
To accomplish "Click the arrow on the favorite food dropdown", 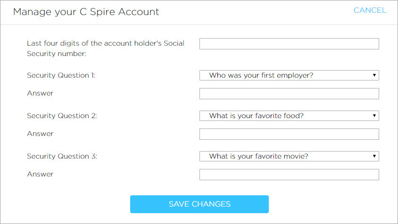I will tap(374, 116).
